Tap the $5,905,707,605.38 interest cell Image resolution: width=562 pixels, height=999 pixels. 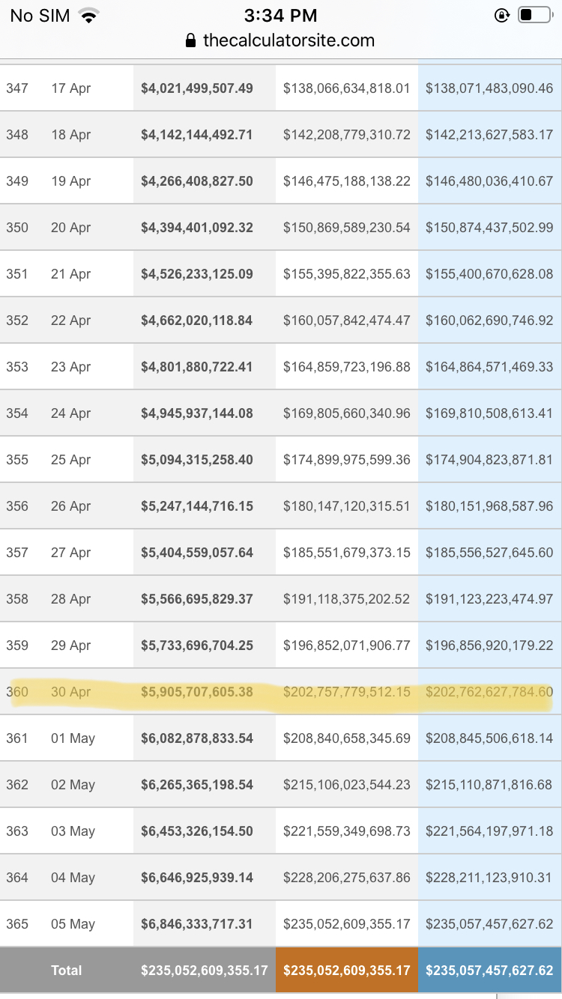point(197,692)
